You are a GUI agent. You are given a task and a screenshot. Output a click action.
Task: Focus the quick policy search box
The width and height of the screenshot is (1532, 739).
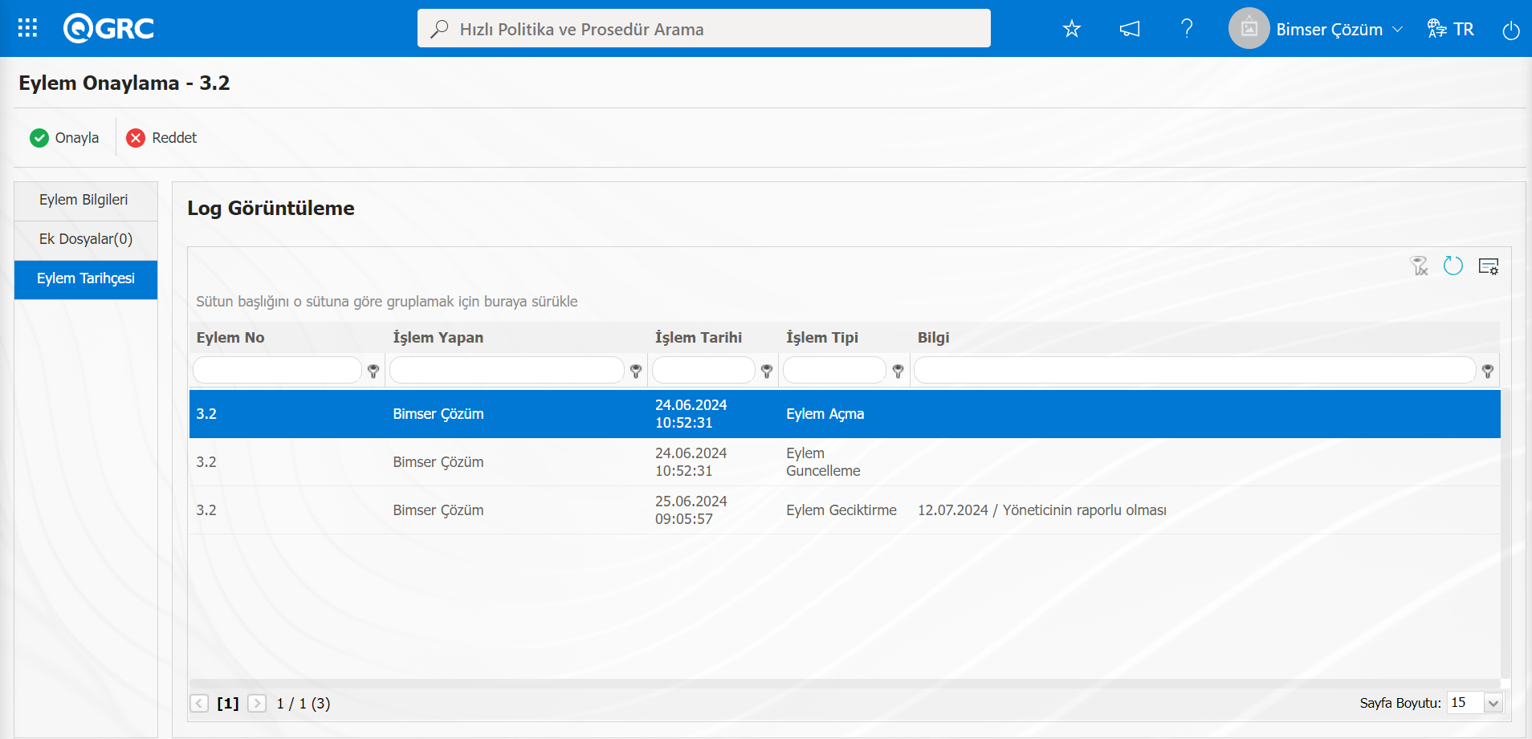(704, 29)
